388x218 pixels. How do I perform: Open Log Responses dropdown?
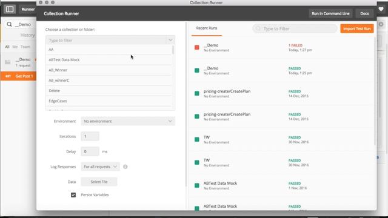point(100,167)
